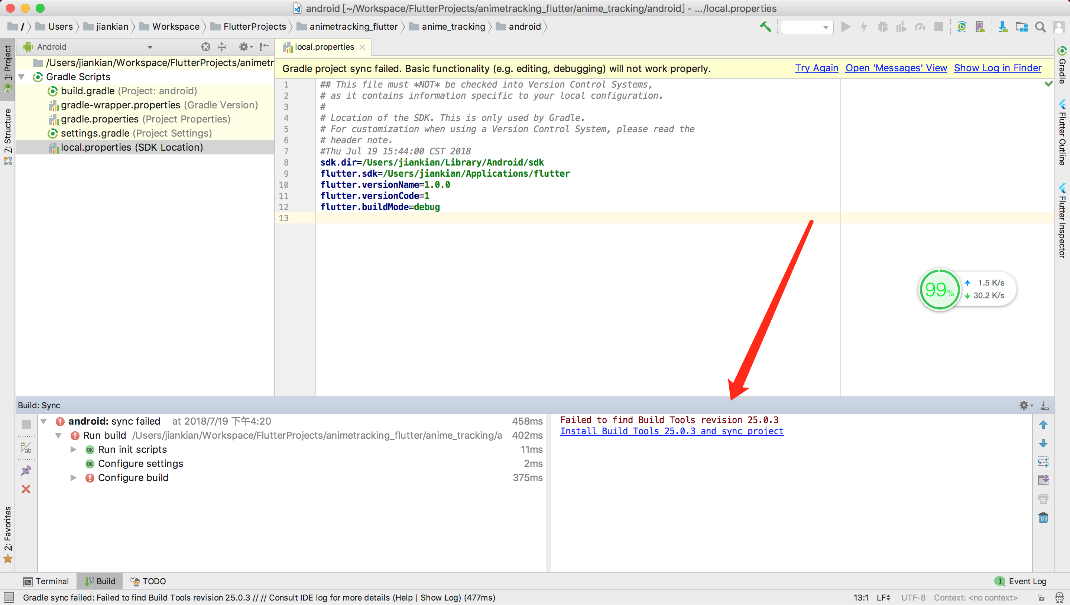Click the red X close icon in Build panel

(26, 489)
